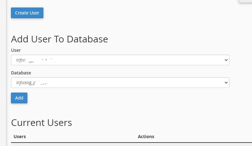Screen dimensions: 252x146
Task: Click the Database dropdown chevron arrow
Action: (226, 83)
